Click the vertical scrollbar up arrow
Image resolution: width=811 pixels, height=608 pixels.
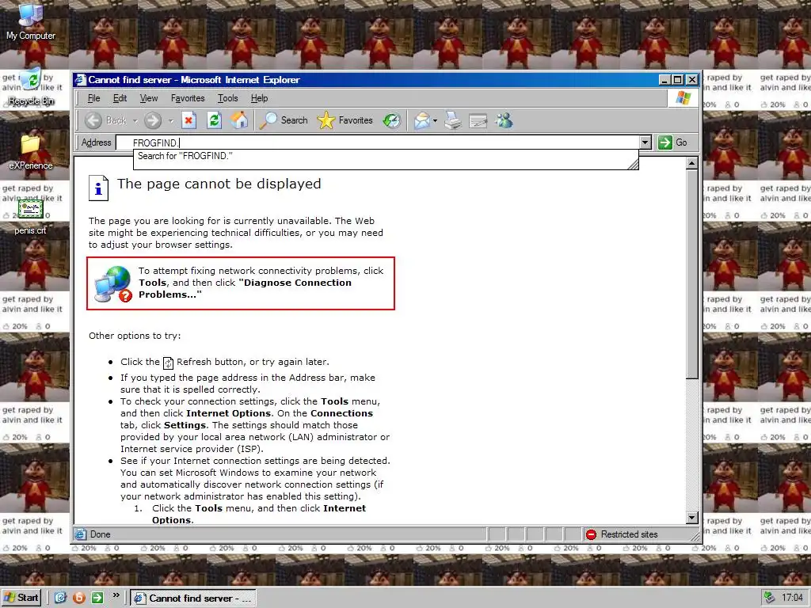691,163
